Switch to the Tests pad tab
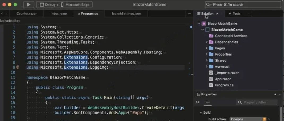The width and height of the screenshot is (284, 121). [x=236, y=14]
